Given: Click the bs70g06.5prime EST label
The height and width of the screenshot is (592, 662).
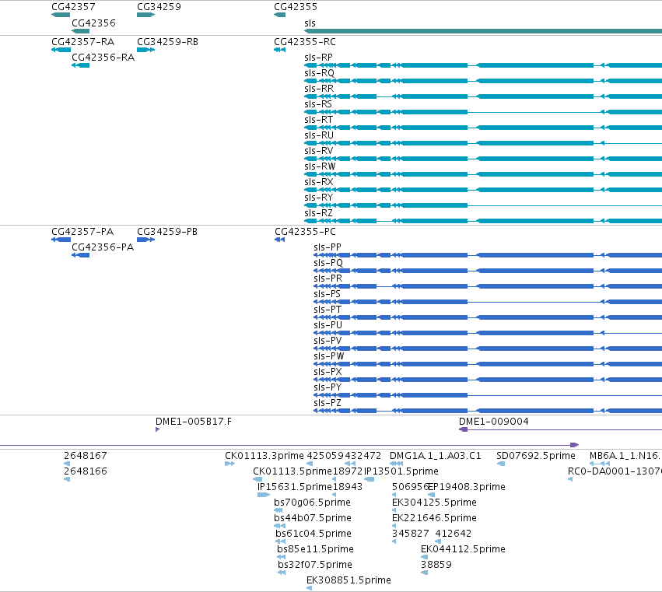Looking at the screenshot, I should [312, 503].
